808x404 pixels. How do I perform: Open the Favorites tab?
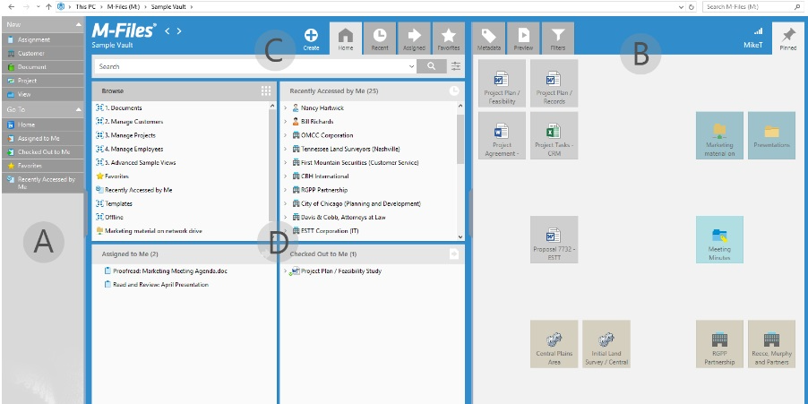tap(448, 39)
